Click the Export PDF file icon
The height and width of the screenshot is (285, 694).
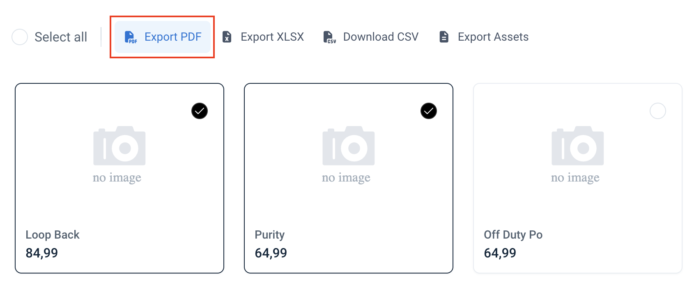tap(130, 37)
